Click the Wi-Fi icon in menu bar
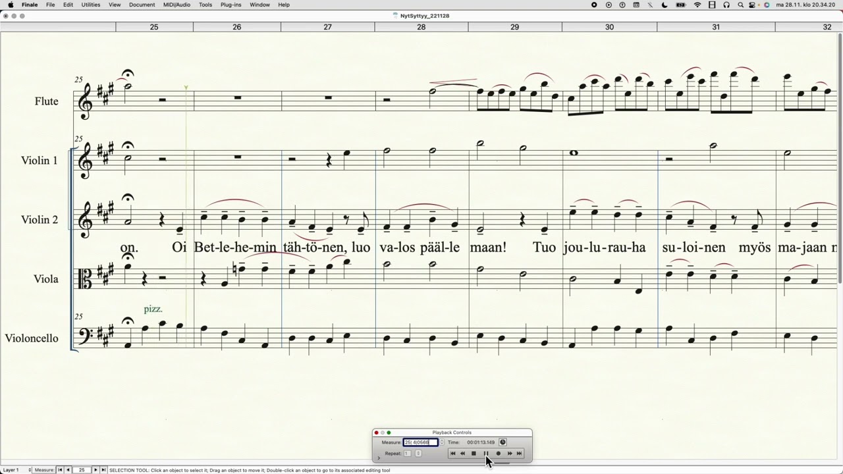Viewport: 843px width, 474px height. pos(697,5)
